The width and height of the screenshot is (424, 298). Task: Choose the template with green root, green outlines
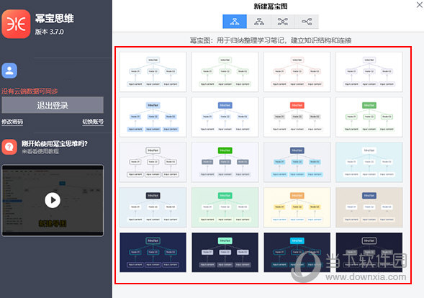(369, 117)
